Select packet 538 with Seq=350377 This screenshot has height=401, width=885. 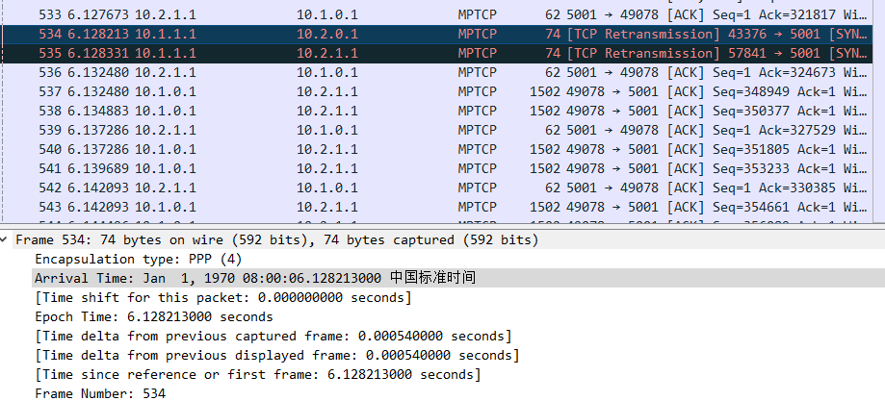(437, 111)
